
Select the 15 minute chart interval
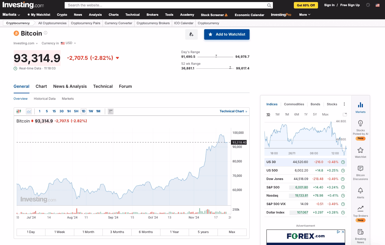coord(54,111)
